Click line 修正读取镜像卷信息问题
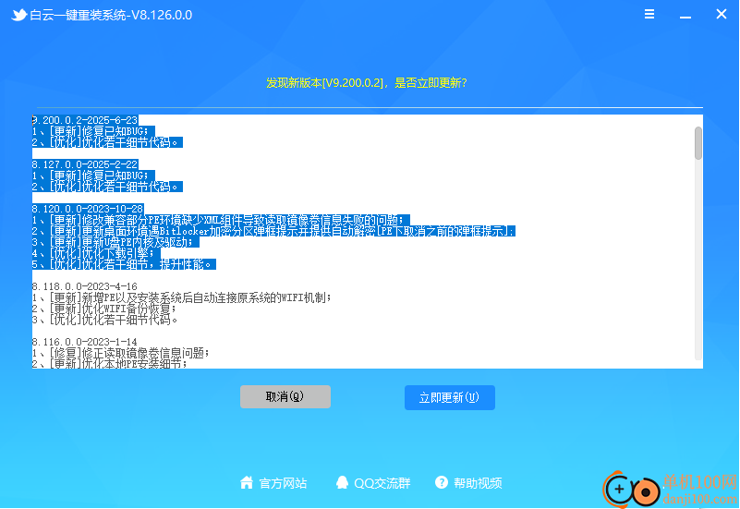The width and height of the screenshot is (740, 509). pyautogui.click(x=121, y=353)
